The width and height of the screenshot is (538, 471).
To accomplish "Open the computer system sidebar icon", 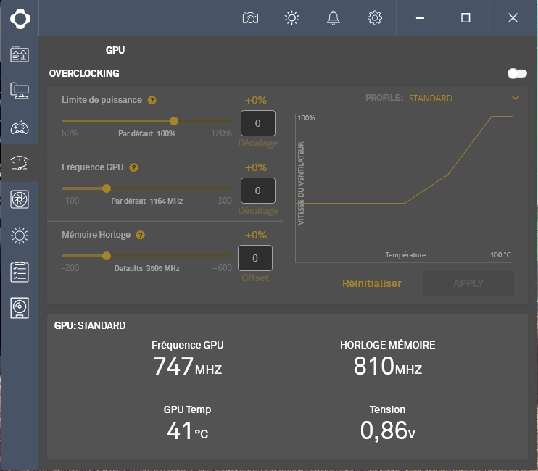I will [x=20, y=91].
